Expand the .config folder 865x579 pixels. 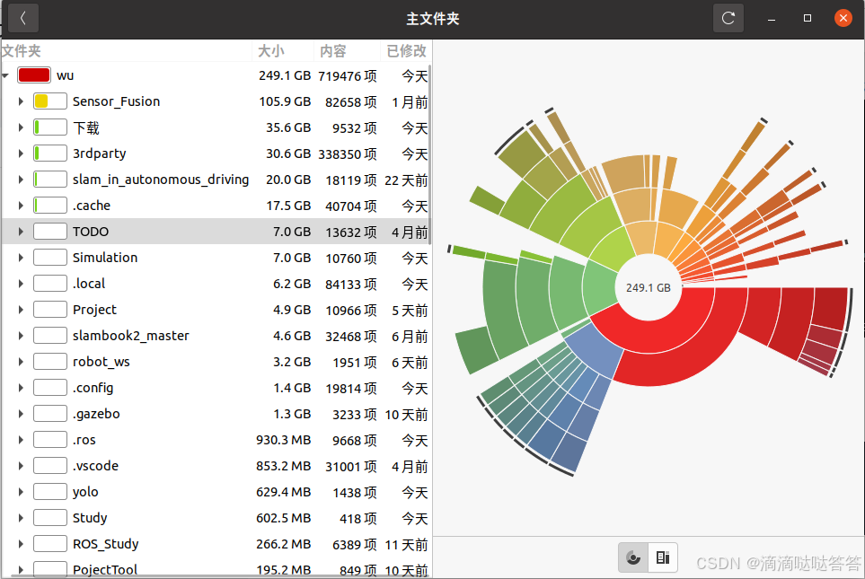pyautogui.click(x=21, y=388)
